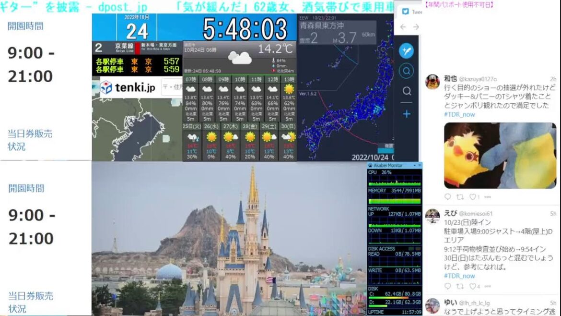
Task: Toggle the like heart on kazuya0127o's tweet
Action: click(x=473, y=196)
